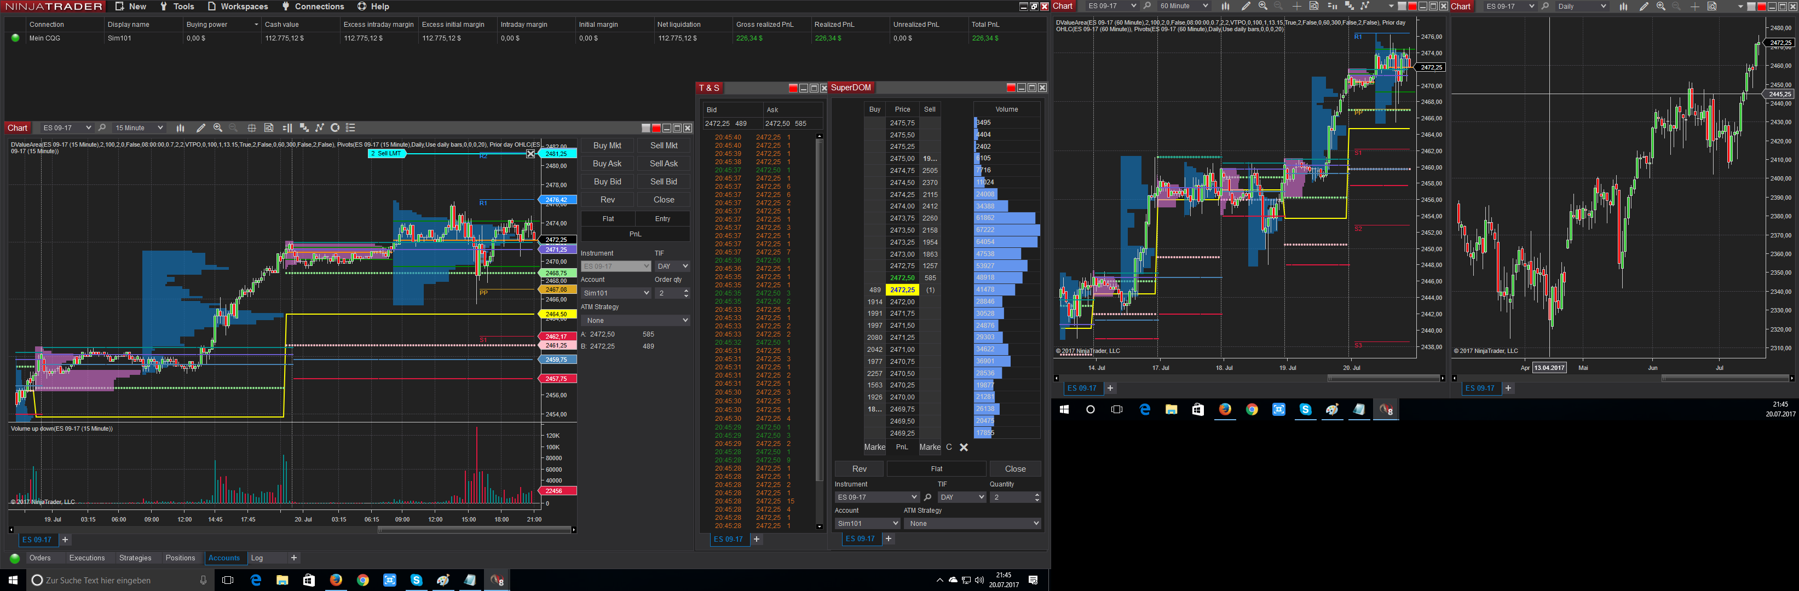Zoom in on the 15 Minute chart
Image resolution: width=1799 pixels, height=591 pixels.
click(218, 128)
